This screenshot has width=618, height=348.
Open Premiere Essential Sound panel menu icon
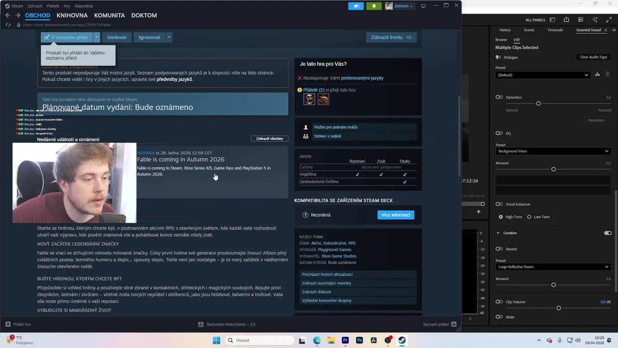point(606,30)
